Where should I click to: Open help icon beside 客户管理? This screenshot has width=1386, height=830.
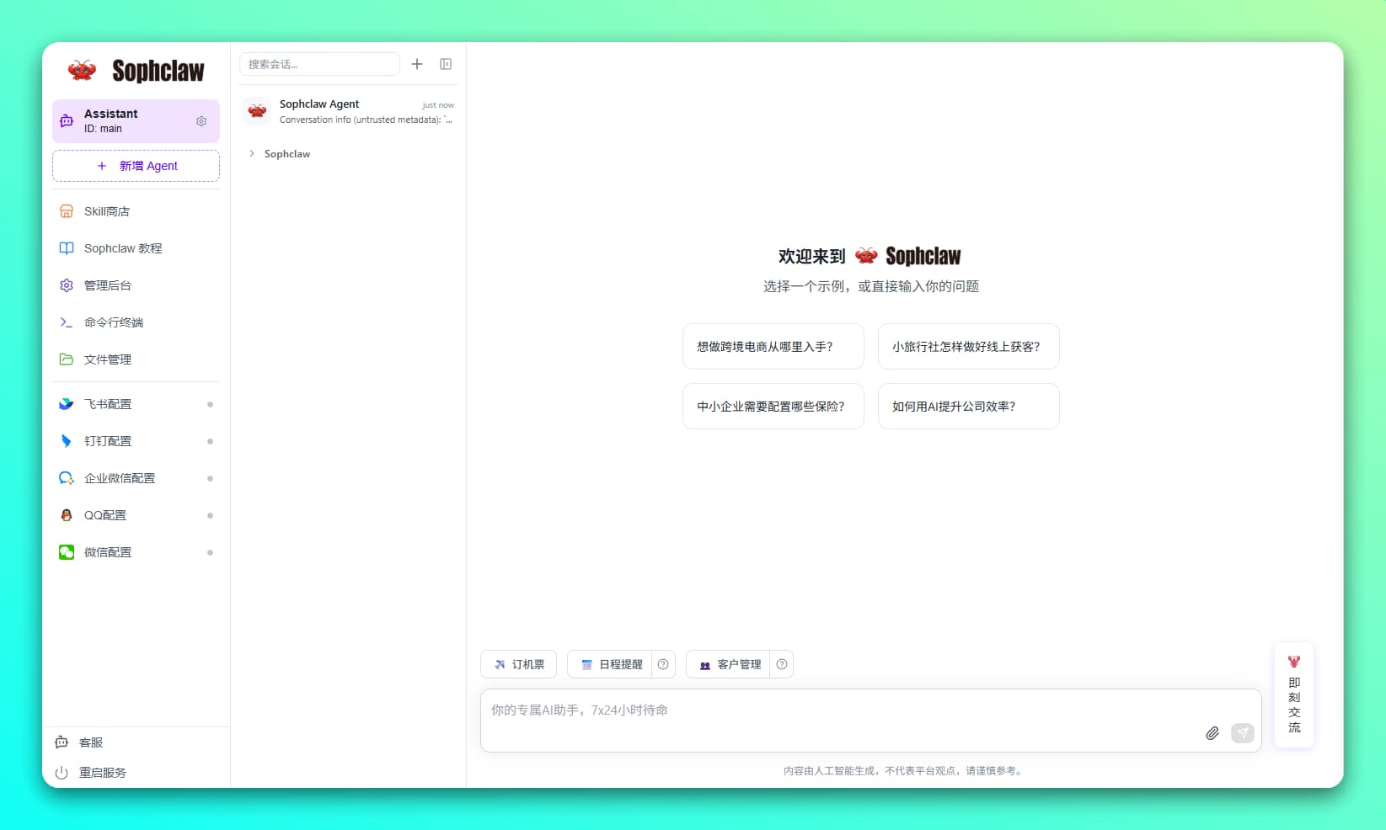click(x=782, y=664)
